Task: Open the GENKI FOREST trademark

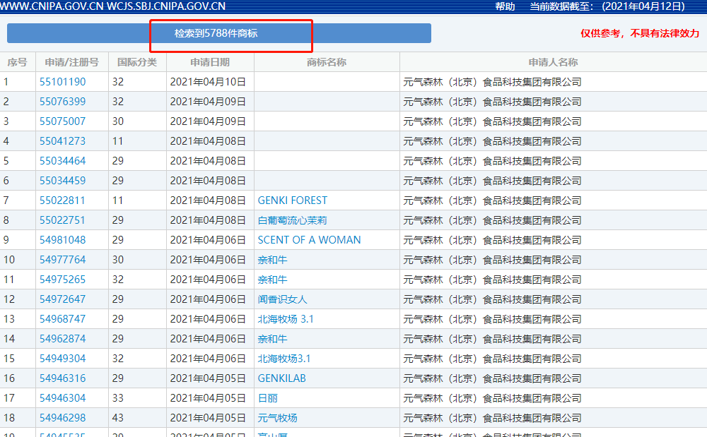Action: (x=292, y=200)
